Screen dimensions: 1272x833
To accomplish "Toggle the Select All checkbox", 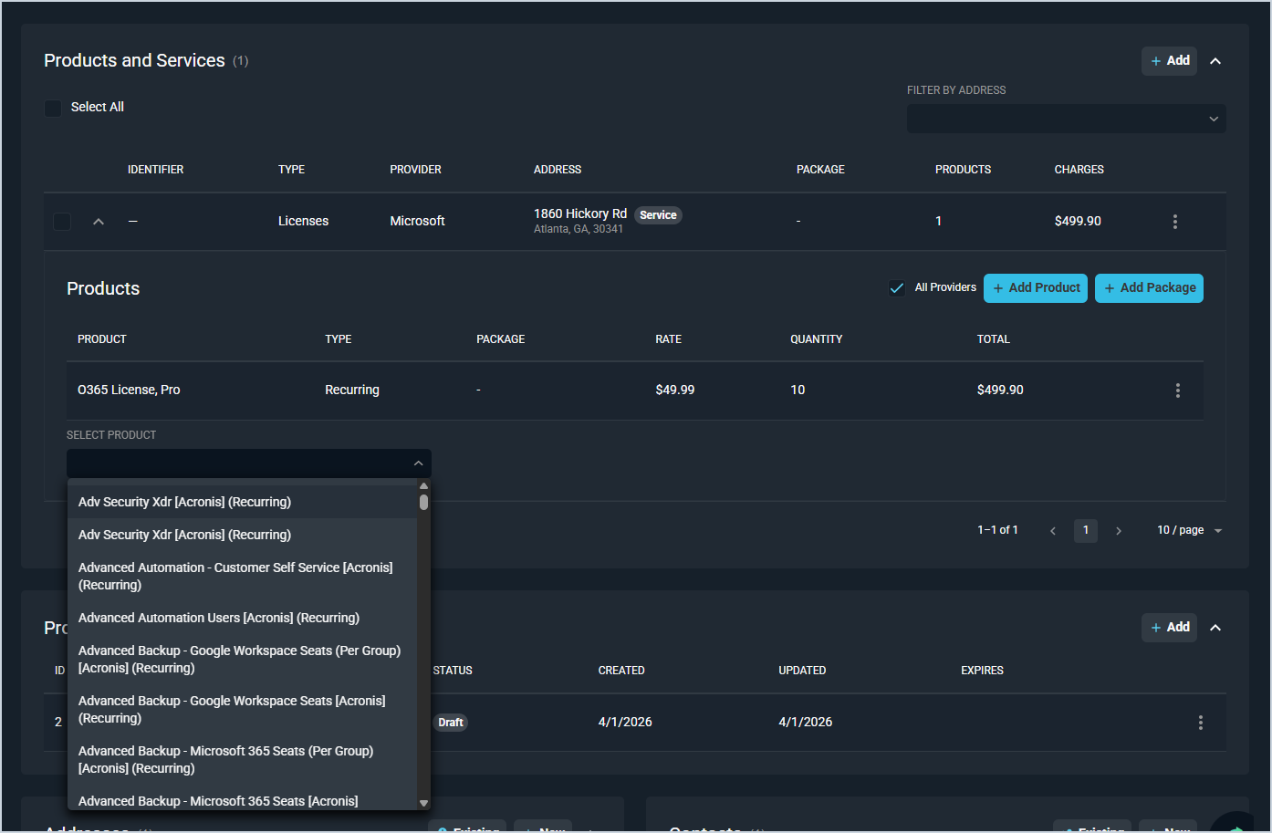I will pos(53,108).
